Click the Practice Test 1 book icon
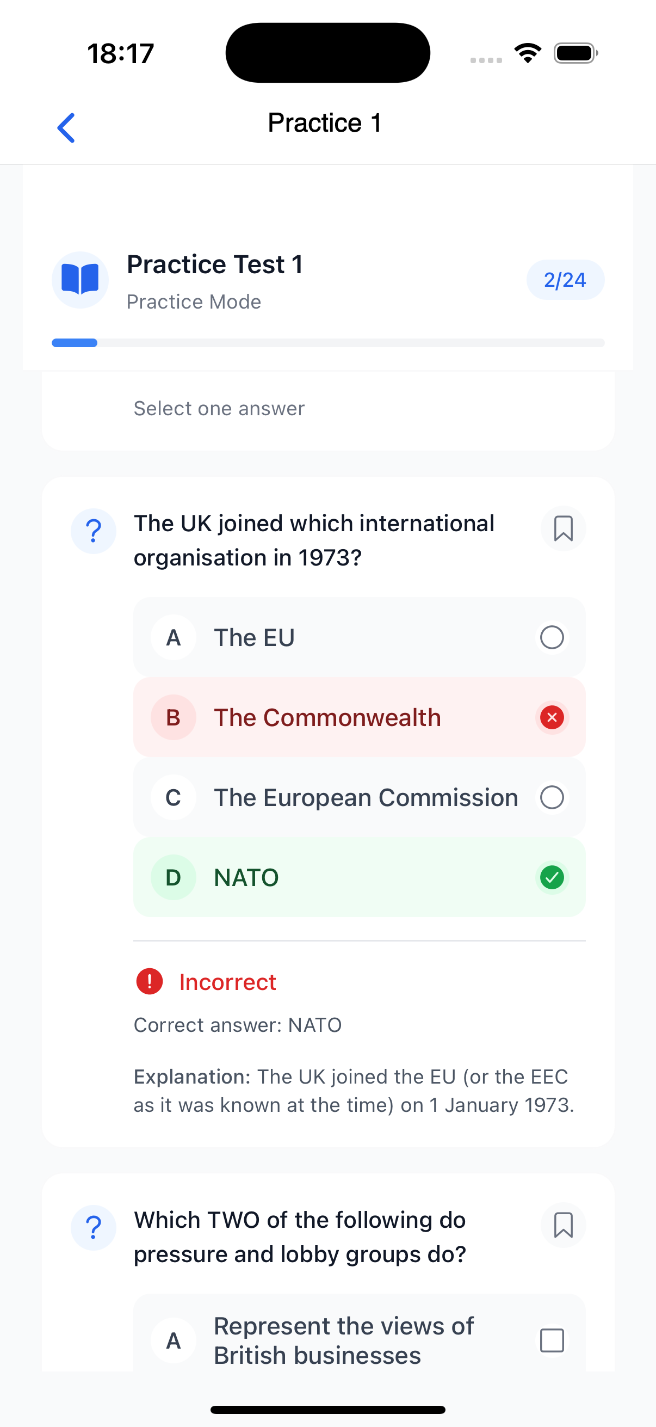The height and width of the screenshot is (1427, 656). point(81,280)
